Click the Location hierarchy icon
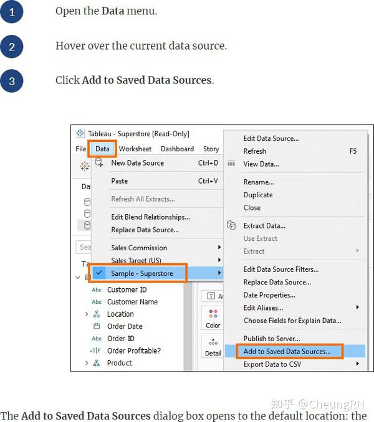This screenshot has width=374, height=422. click(x=96, y=314)
